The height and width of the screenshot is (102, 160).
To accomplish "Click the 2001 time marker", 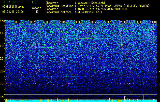I will pos(17,22).
